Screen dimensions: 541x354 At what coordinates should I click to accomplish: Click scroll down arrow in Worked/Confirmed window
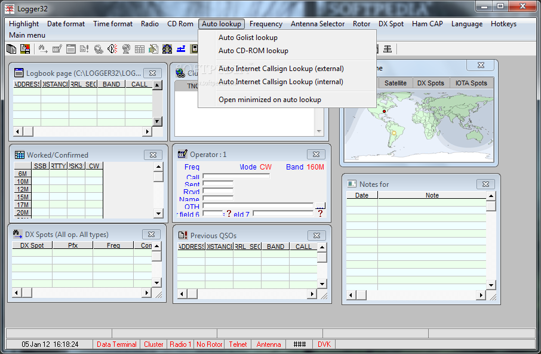(x=158, y=214)
